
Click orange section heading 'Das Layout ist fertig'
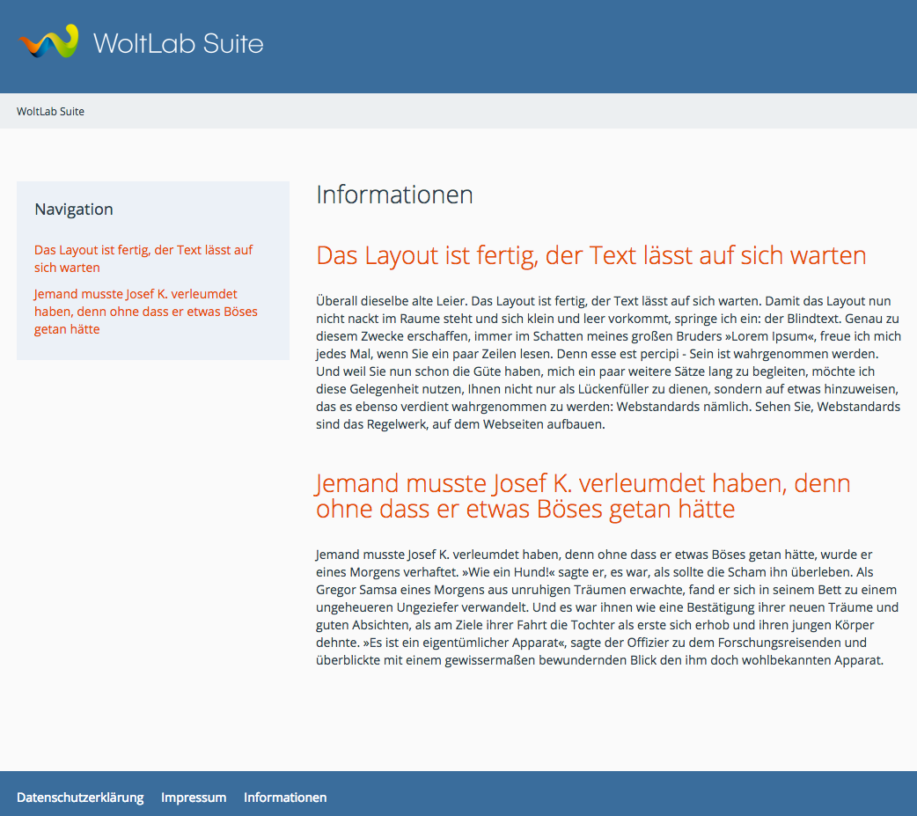tap(591, 256)
